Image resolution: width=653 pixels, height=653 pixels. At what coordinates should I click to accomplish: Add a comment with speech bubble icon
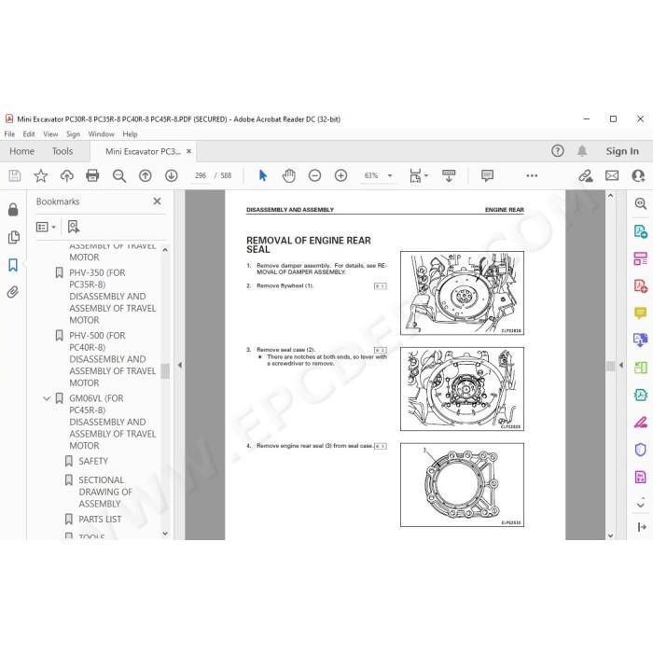[x=487, y=175]
